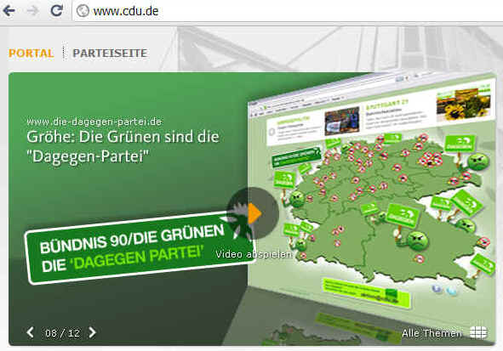This screenshot has height=351, width=503.
Task: Open the PORTAL tab
Action: (x=31, y=54)
